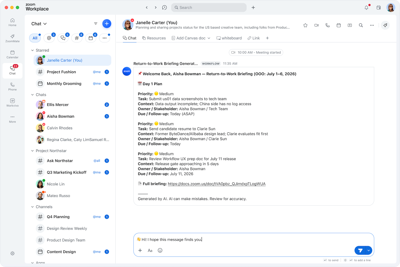The height and width of the screenshot is (267, 400).
Task: Open text formatting Aa options
Action: (150, 250)
